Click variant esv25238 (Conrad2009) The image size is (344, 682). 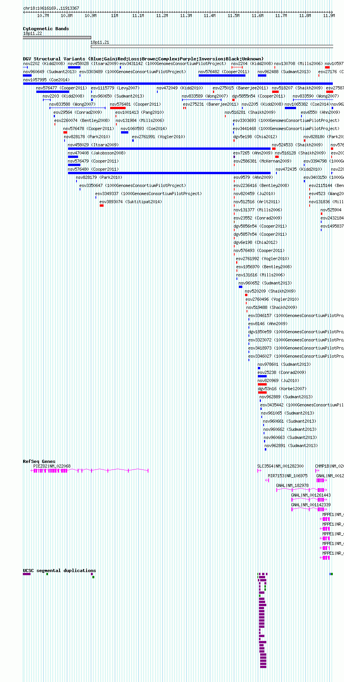(x=282, y=372)
